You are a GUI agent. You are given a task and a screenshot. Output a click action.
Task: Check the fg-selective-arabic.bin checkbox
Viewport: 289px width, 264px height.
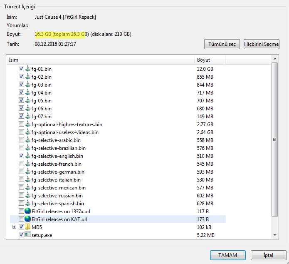(21, 140)
